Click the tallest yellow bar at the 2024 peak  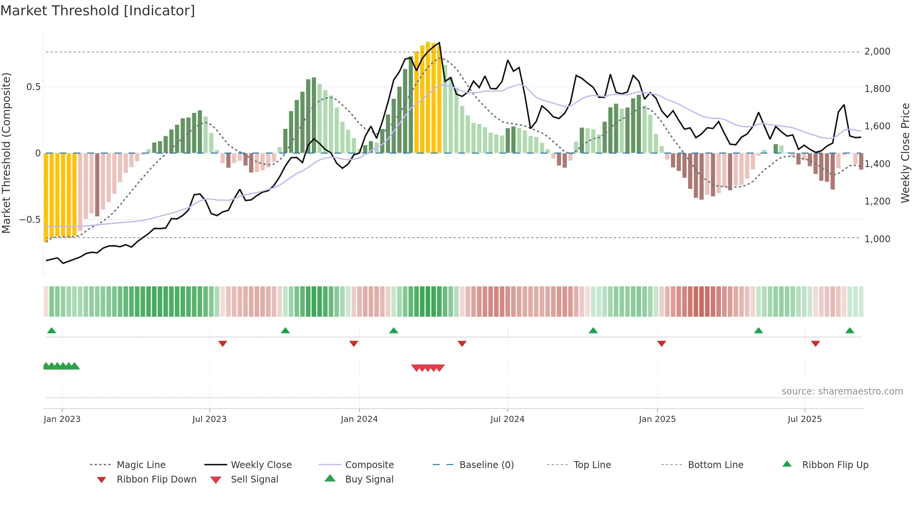(428, 97)
